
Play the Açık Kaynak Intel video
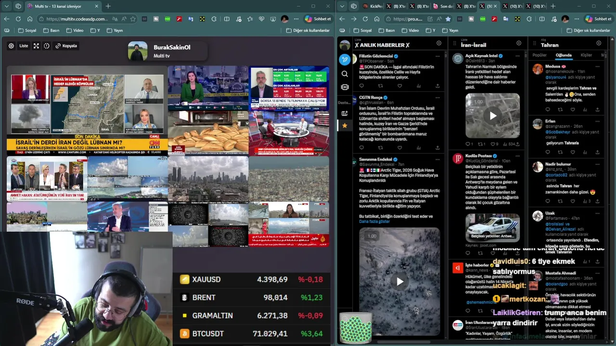[493, 116]
